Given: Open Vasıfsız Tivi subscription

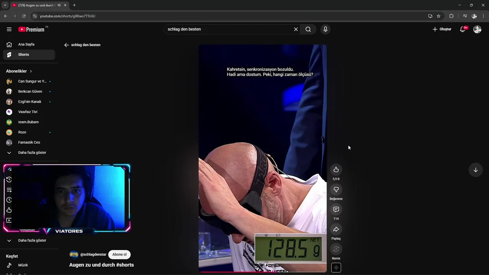Looking at the screenshot, I should 29,112.
